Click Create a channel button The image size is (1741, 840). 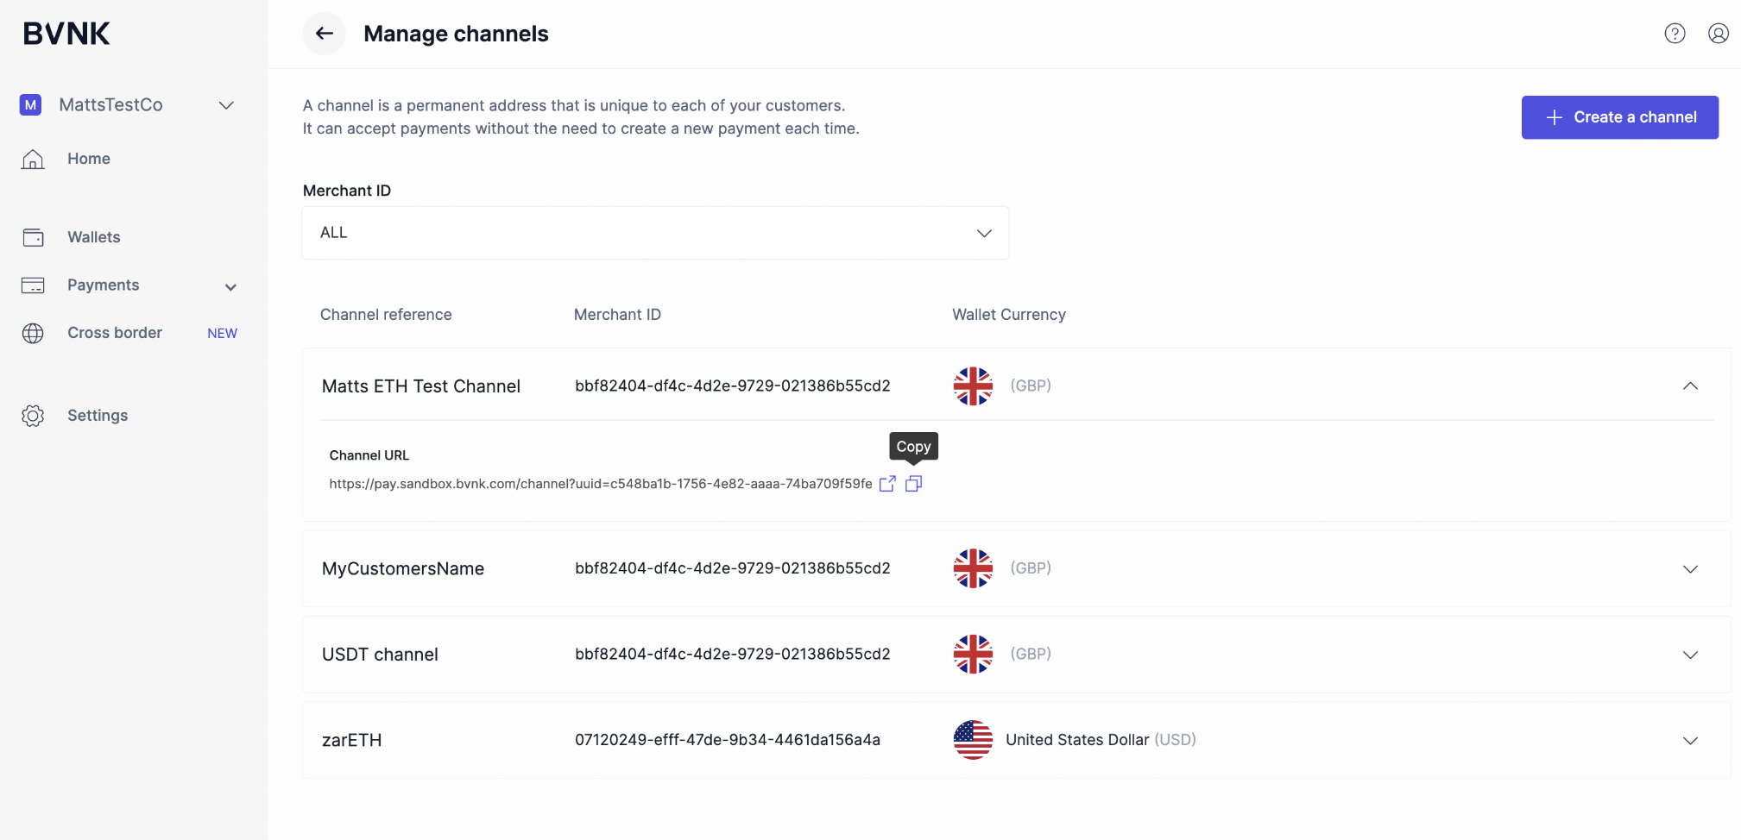pyautogui.click(x=1619, y=117)
